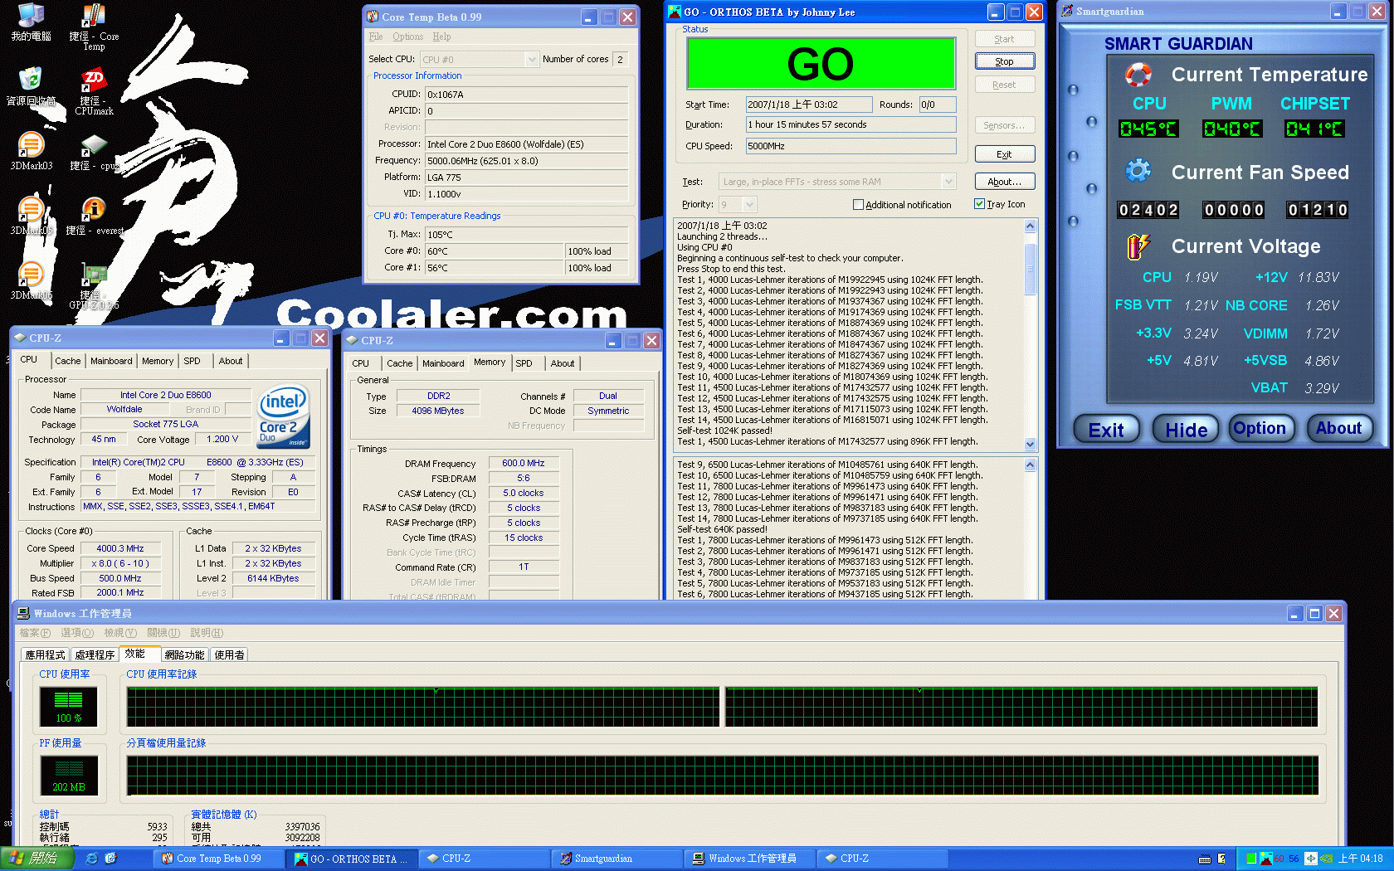Click the keyboard language bar icon

(1205, 859)
